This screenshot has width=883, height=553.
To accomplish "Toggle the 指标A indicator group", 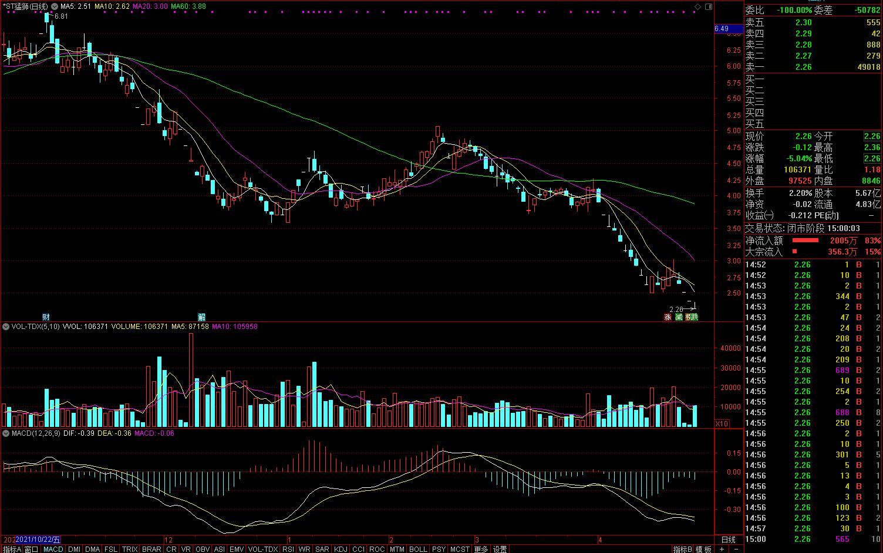I will pos(11,549).
